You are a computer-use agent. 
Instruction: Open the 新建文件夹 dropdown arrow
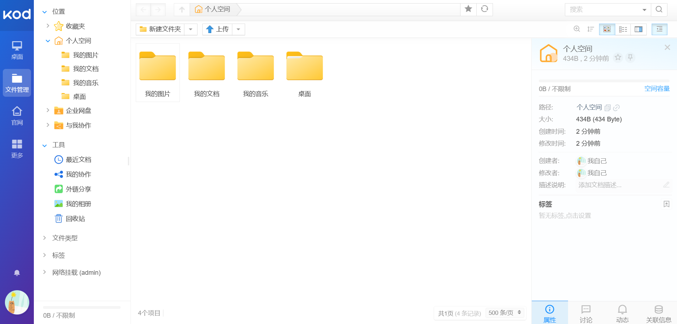tap(191, 29)
